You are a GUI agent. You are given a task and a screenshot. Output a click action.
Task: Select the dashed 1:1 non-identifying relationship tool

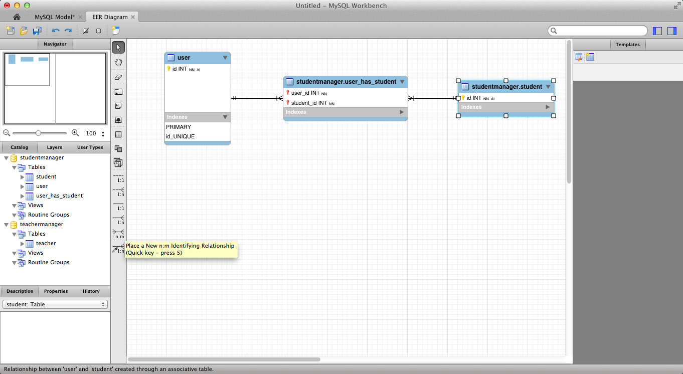(118, 178)
